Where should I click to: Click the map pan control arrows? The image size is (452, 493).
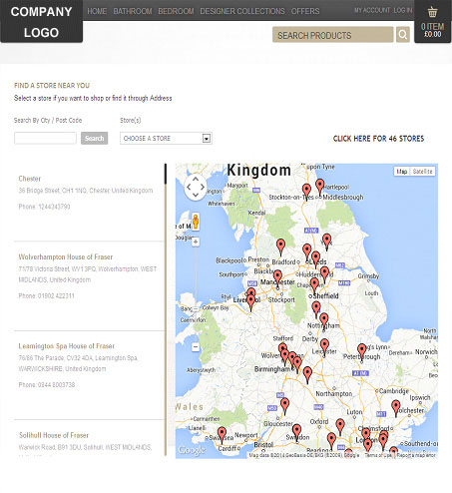pos(196,187)
